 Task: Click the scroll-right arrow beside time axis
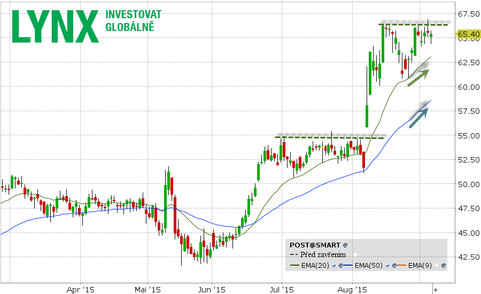(x=435, y=289)
